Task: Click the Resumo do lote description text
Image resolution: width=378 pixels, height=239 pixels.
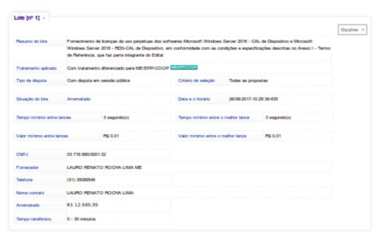Action: coord(197,48)
